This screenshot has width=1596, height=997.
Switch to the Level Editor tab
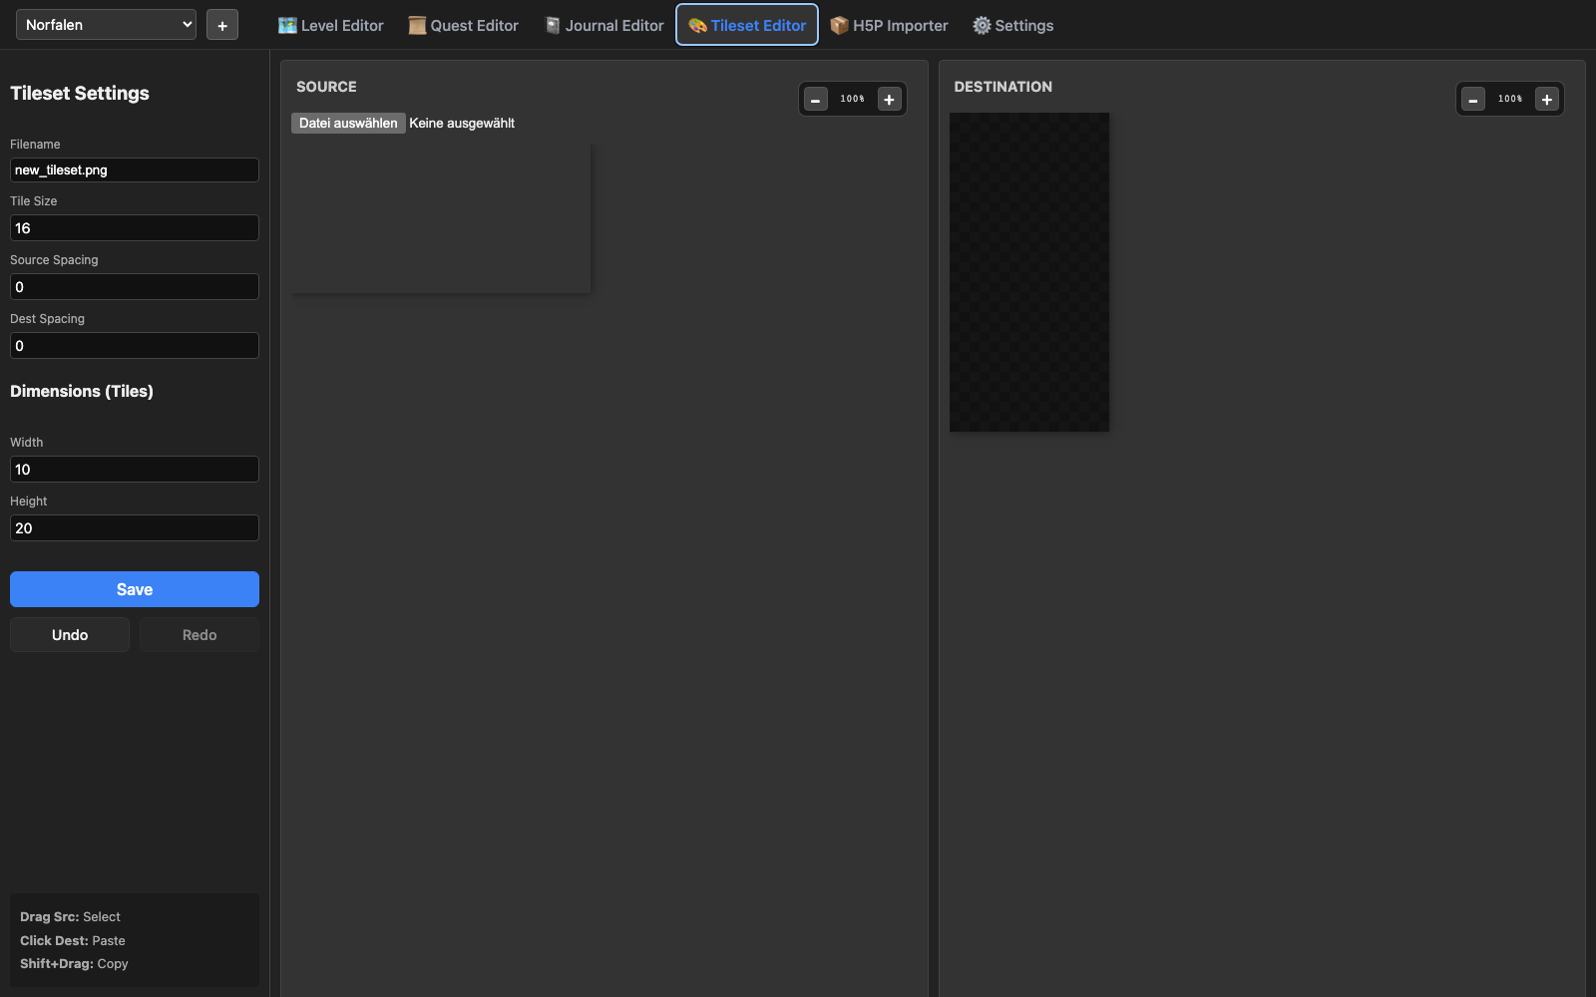(x=330, y=25)
